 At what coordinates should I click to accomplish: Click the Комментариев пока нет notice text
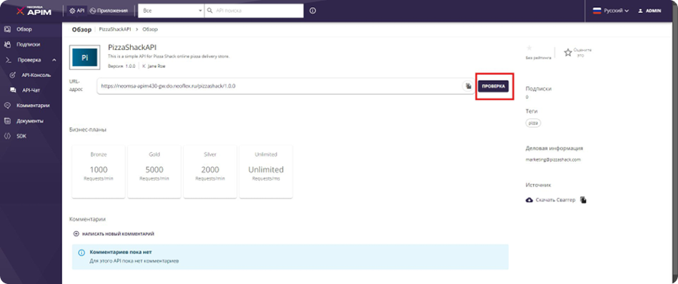(x=121, y=252)
